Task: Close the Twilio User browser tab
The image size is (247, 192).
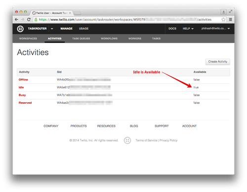Action: tap(70, 13)
